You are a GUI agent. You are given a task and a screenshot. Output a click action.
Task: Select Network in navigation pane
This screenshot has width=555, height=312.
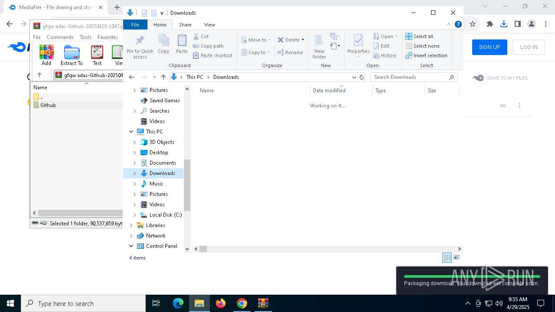[156, 236]
